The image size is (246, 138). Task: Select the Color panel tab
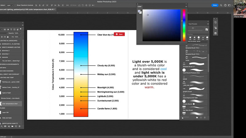(x=140, y=6)
